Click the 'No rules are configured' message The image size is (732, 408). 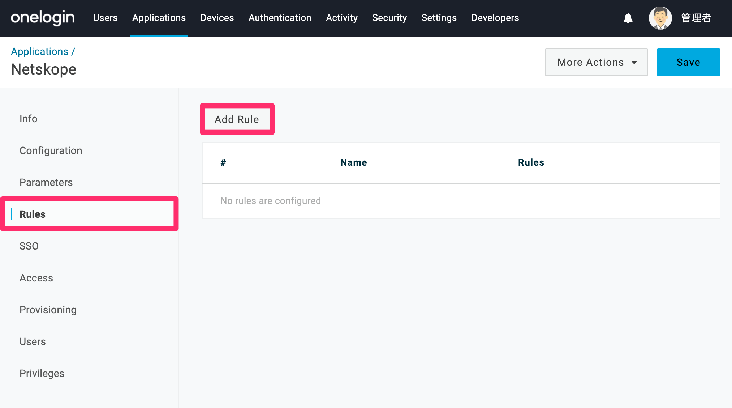pyautogui.click(x=271, y=201)
